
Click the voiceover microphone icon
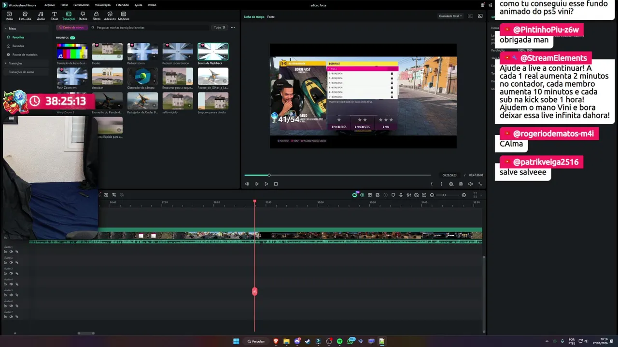(401, 195)
